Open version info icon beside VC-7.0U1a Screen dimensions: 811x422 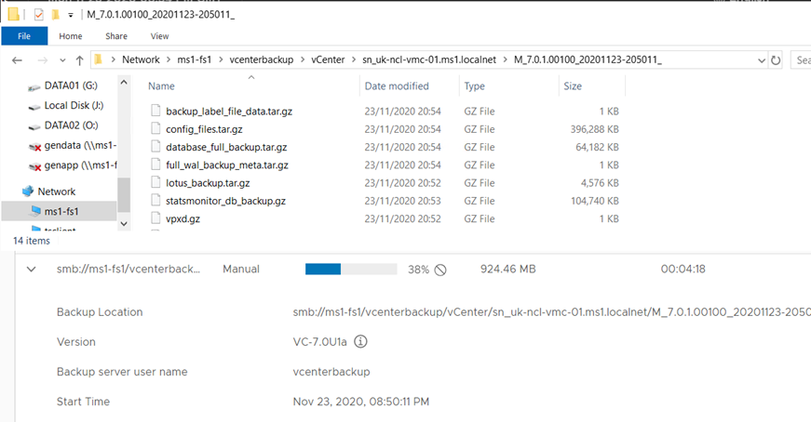[360, 341]
